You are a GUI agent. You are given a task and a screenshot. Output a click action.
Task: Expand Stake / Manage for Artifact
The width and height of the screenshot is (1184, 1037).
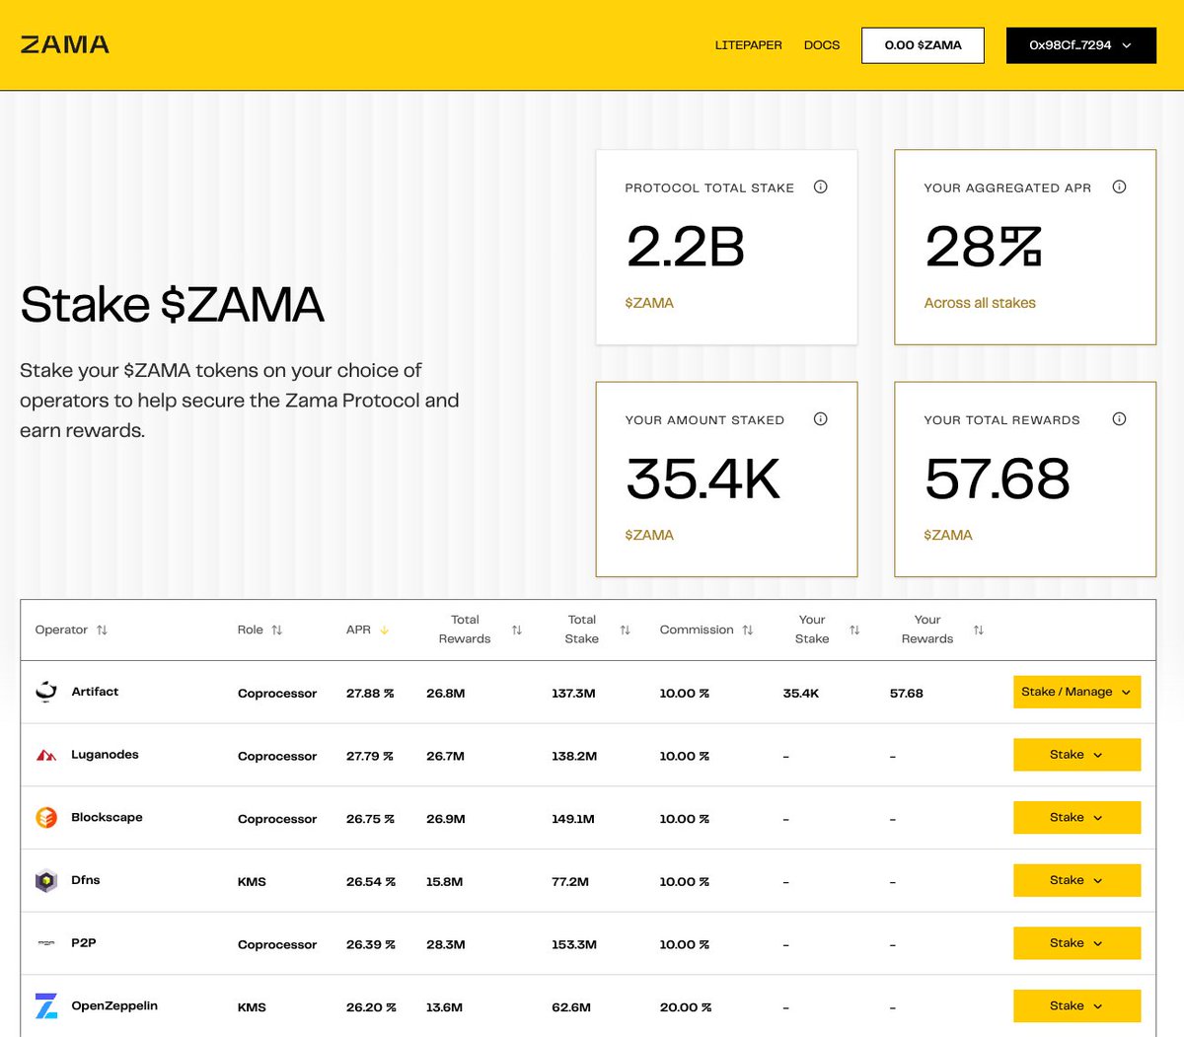[x=1076, y=692]
